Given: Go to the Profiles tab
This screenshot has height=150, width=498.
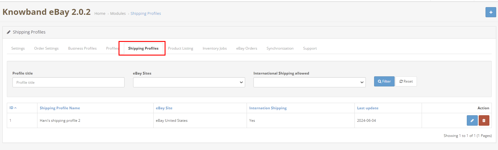Looking at the screenshot, I should (x=112, y=48).
